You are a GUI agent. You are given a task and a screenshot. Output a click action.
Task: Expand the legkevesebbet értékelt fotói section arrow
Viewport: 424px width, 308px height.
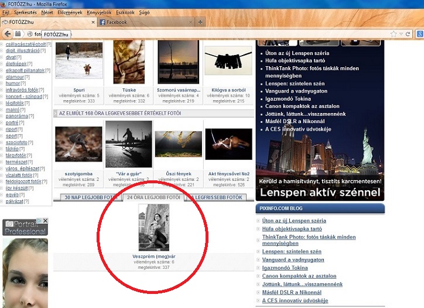click(x=56, y=113)
